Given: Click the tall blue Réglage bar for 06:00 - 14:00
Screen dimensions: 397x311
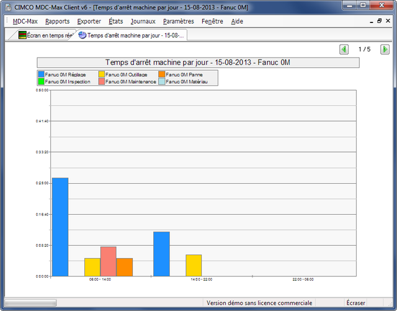Looking at the screenshot, I should click(60, 227).
